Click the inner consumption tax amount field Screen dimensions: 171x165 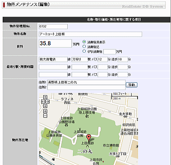(x=110, y=52)
